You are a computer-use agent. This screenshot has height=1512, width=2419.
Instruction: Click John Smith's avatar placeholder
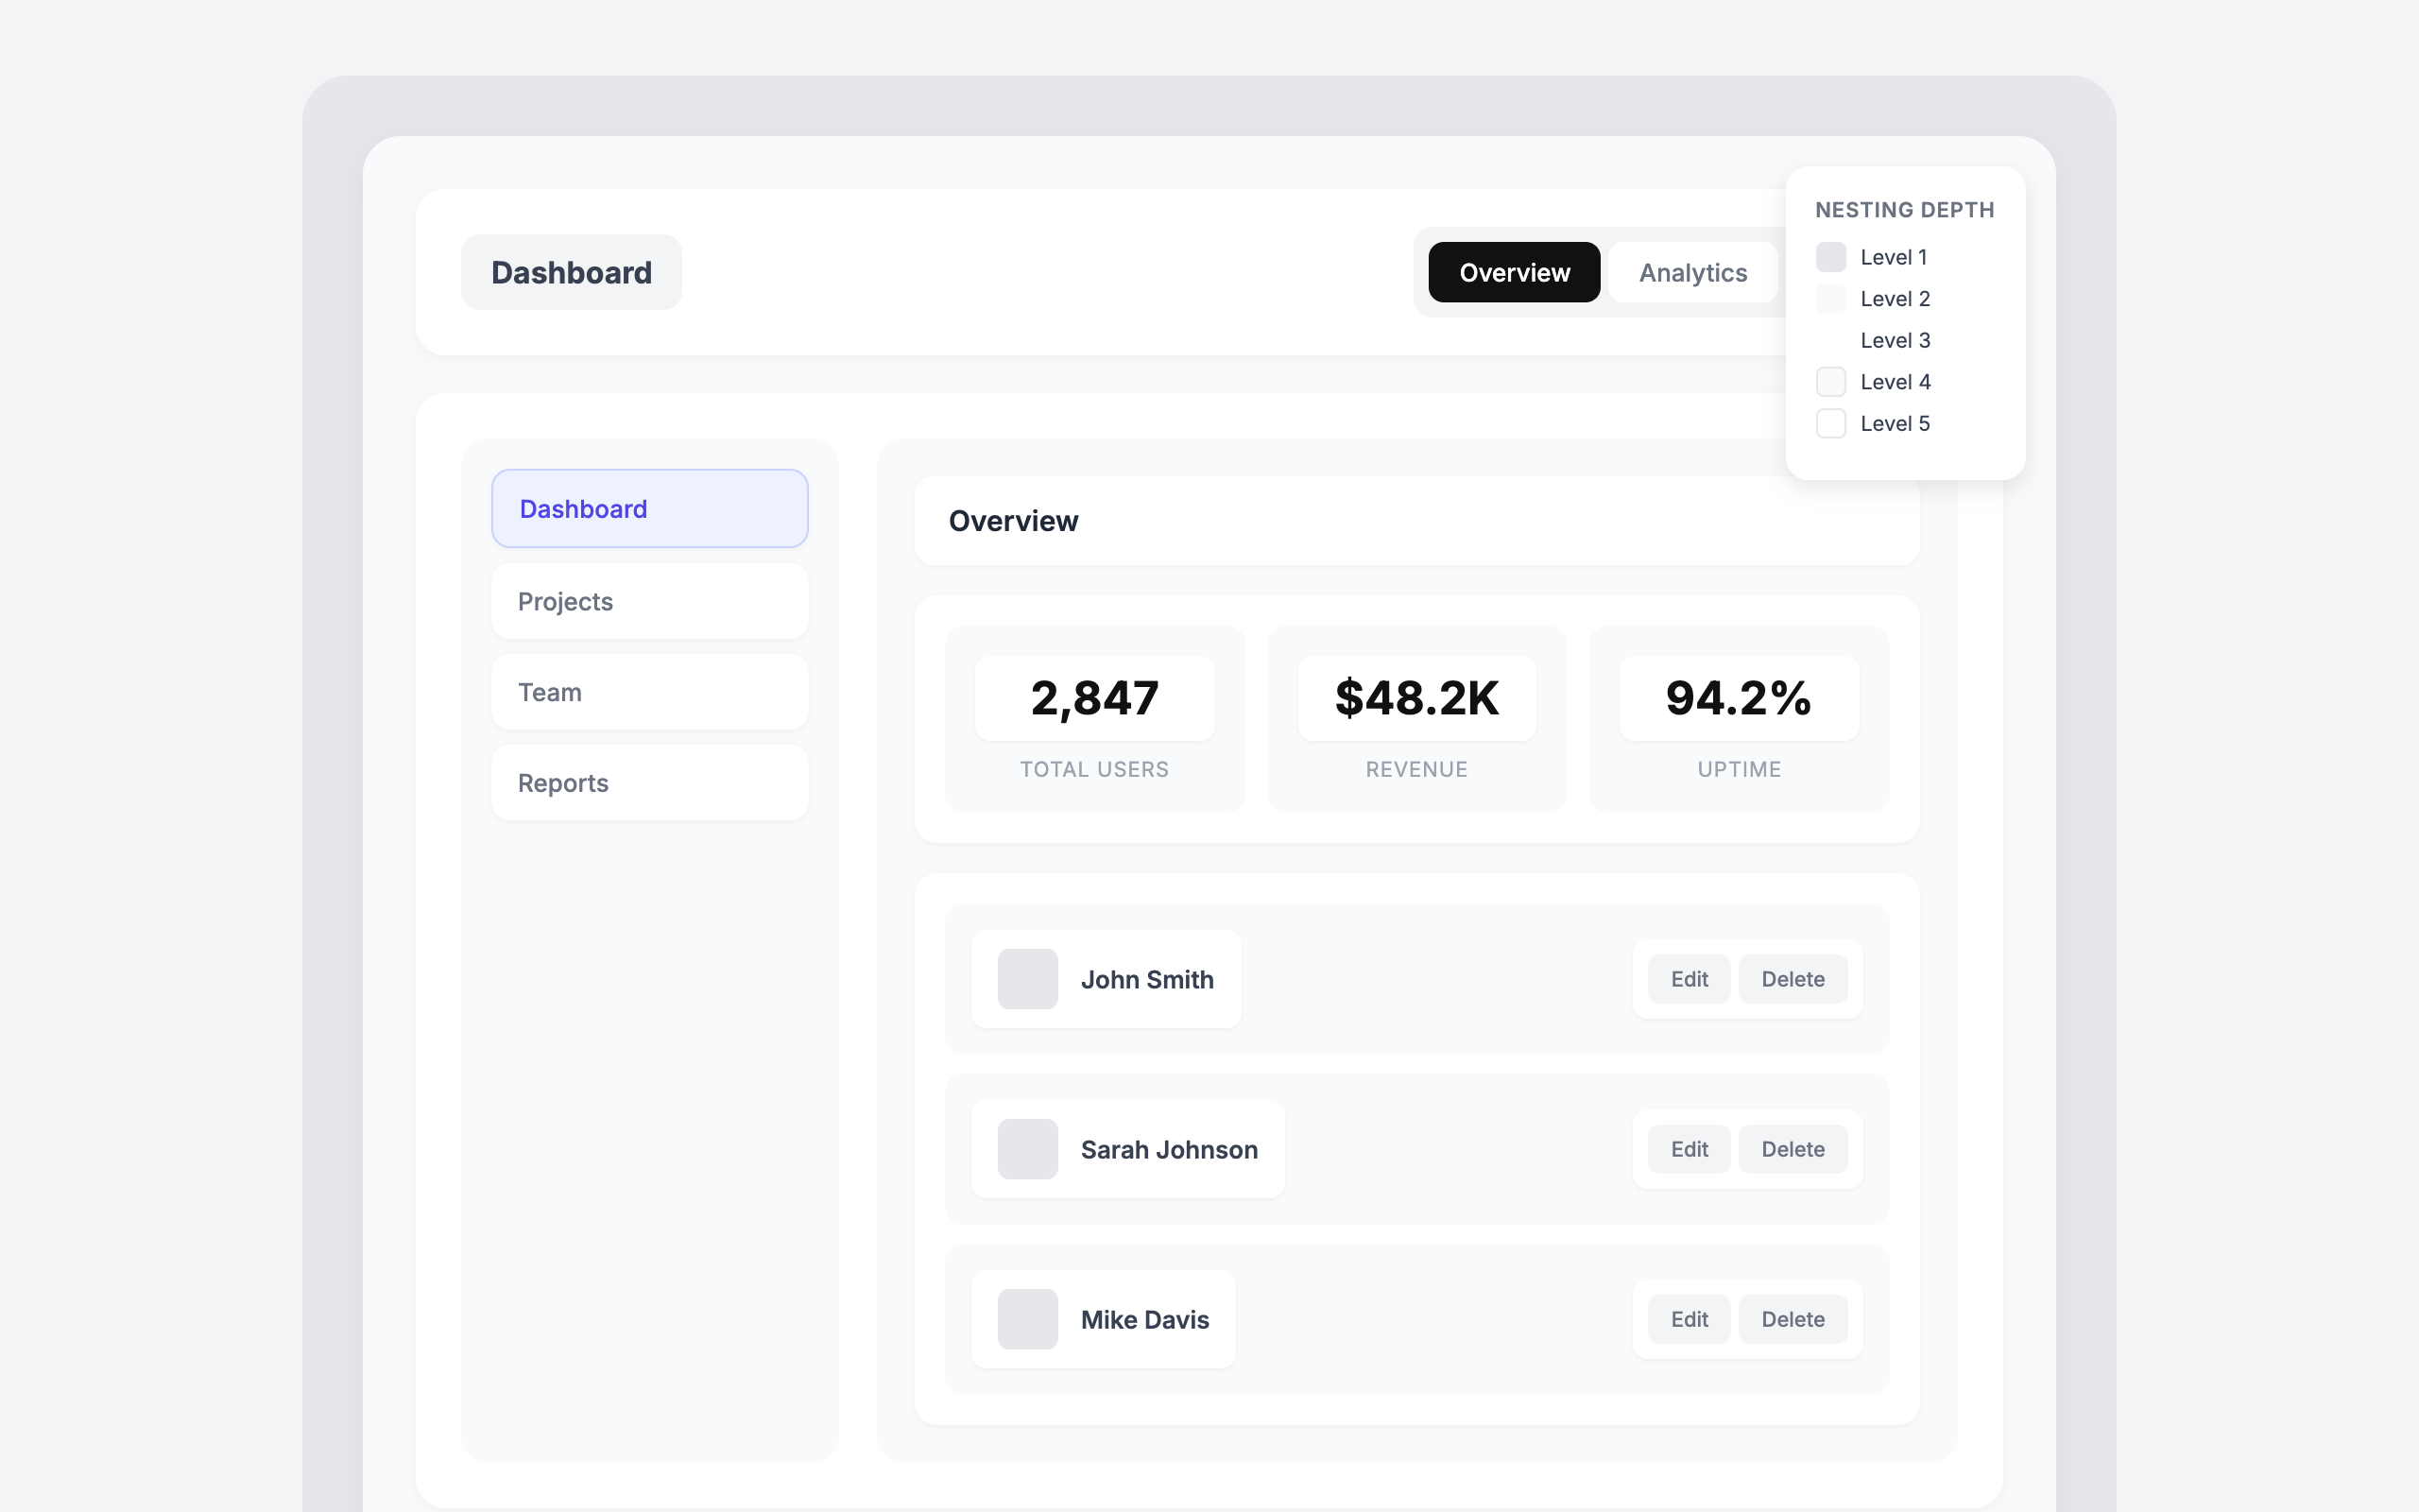click(1027, 979)
